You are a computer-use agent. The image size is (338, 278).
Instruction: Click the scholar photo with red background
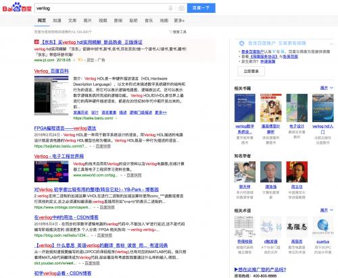[x=297, y=171]
